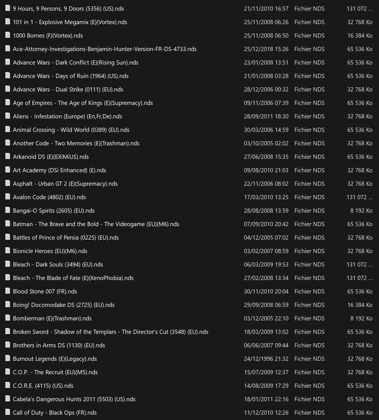Select the Blood Stone 007 file icon
Screen dimensions: 379x420
pos(8,291)
